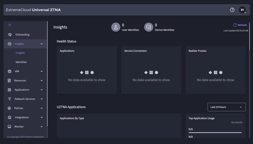Viewport: 253px width, 144px height.
Task: Click the Refresh button
Action: [x=240, y=25]
